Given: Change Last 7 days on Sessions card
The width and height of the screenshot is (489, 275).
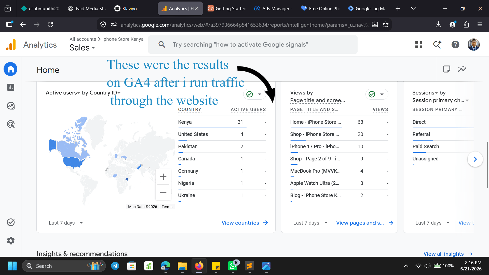Looking at the screenshot, I should point(432,223).
